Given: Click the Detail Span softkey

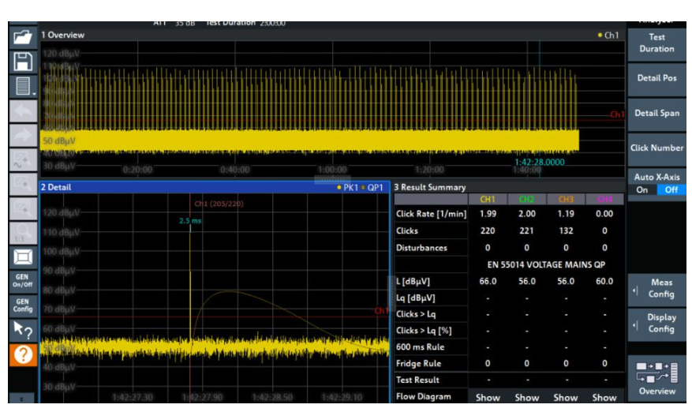Looking at the screenshot, I should point(656,114).
